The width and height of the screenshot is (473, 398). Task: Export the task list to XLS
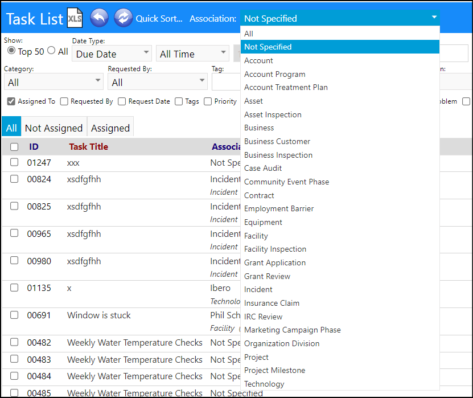(x=75, y=18)
